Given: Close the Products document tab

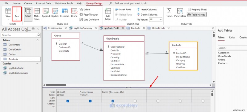Looking at the screenshot, I should click(144, 28).
